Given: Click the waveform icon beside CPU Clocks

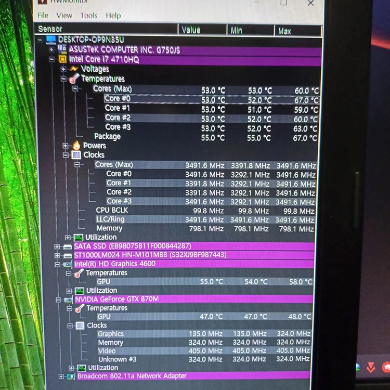Looking at the screenshot, I should (76, 155).
